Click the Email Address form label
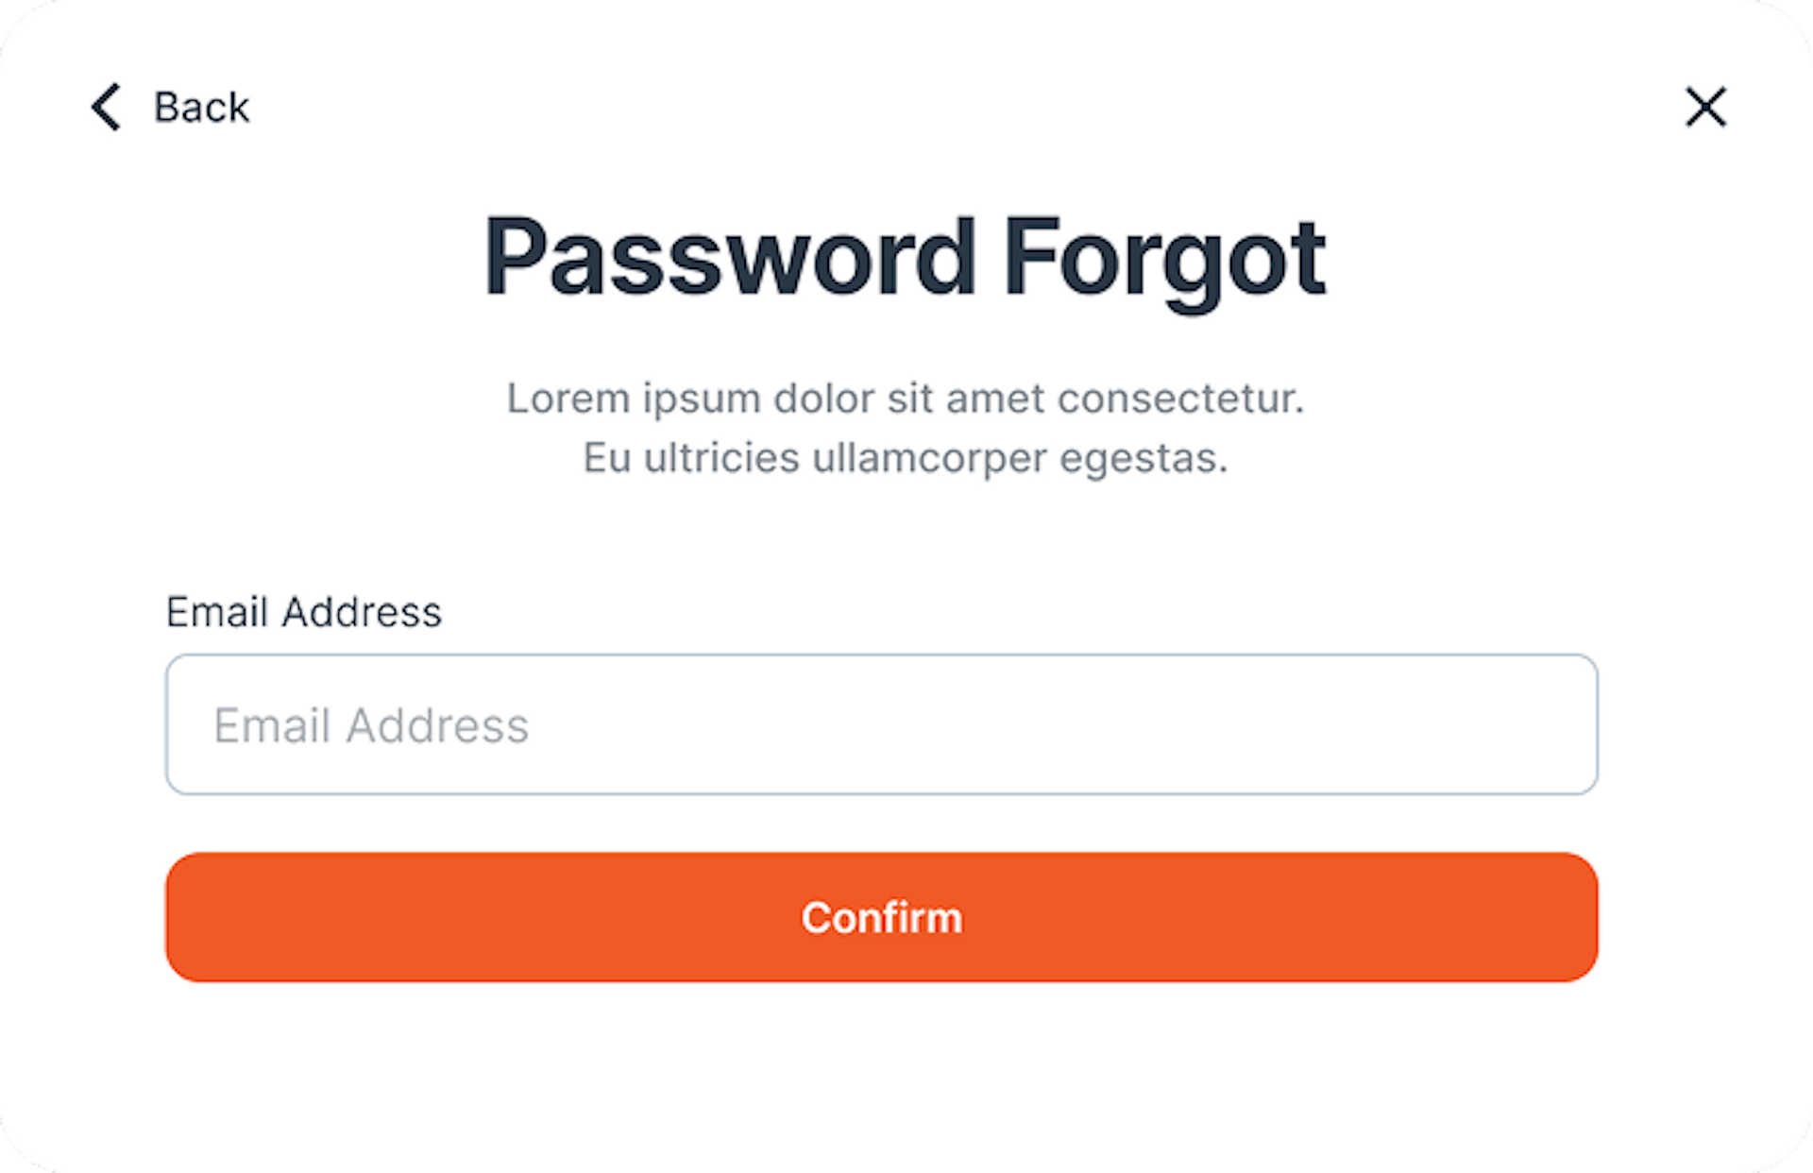This screenshot has height=1173, width=1813. (x=304, y=612)
